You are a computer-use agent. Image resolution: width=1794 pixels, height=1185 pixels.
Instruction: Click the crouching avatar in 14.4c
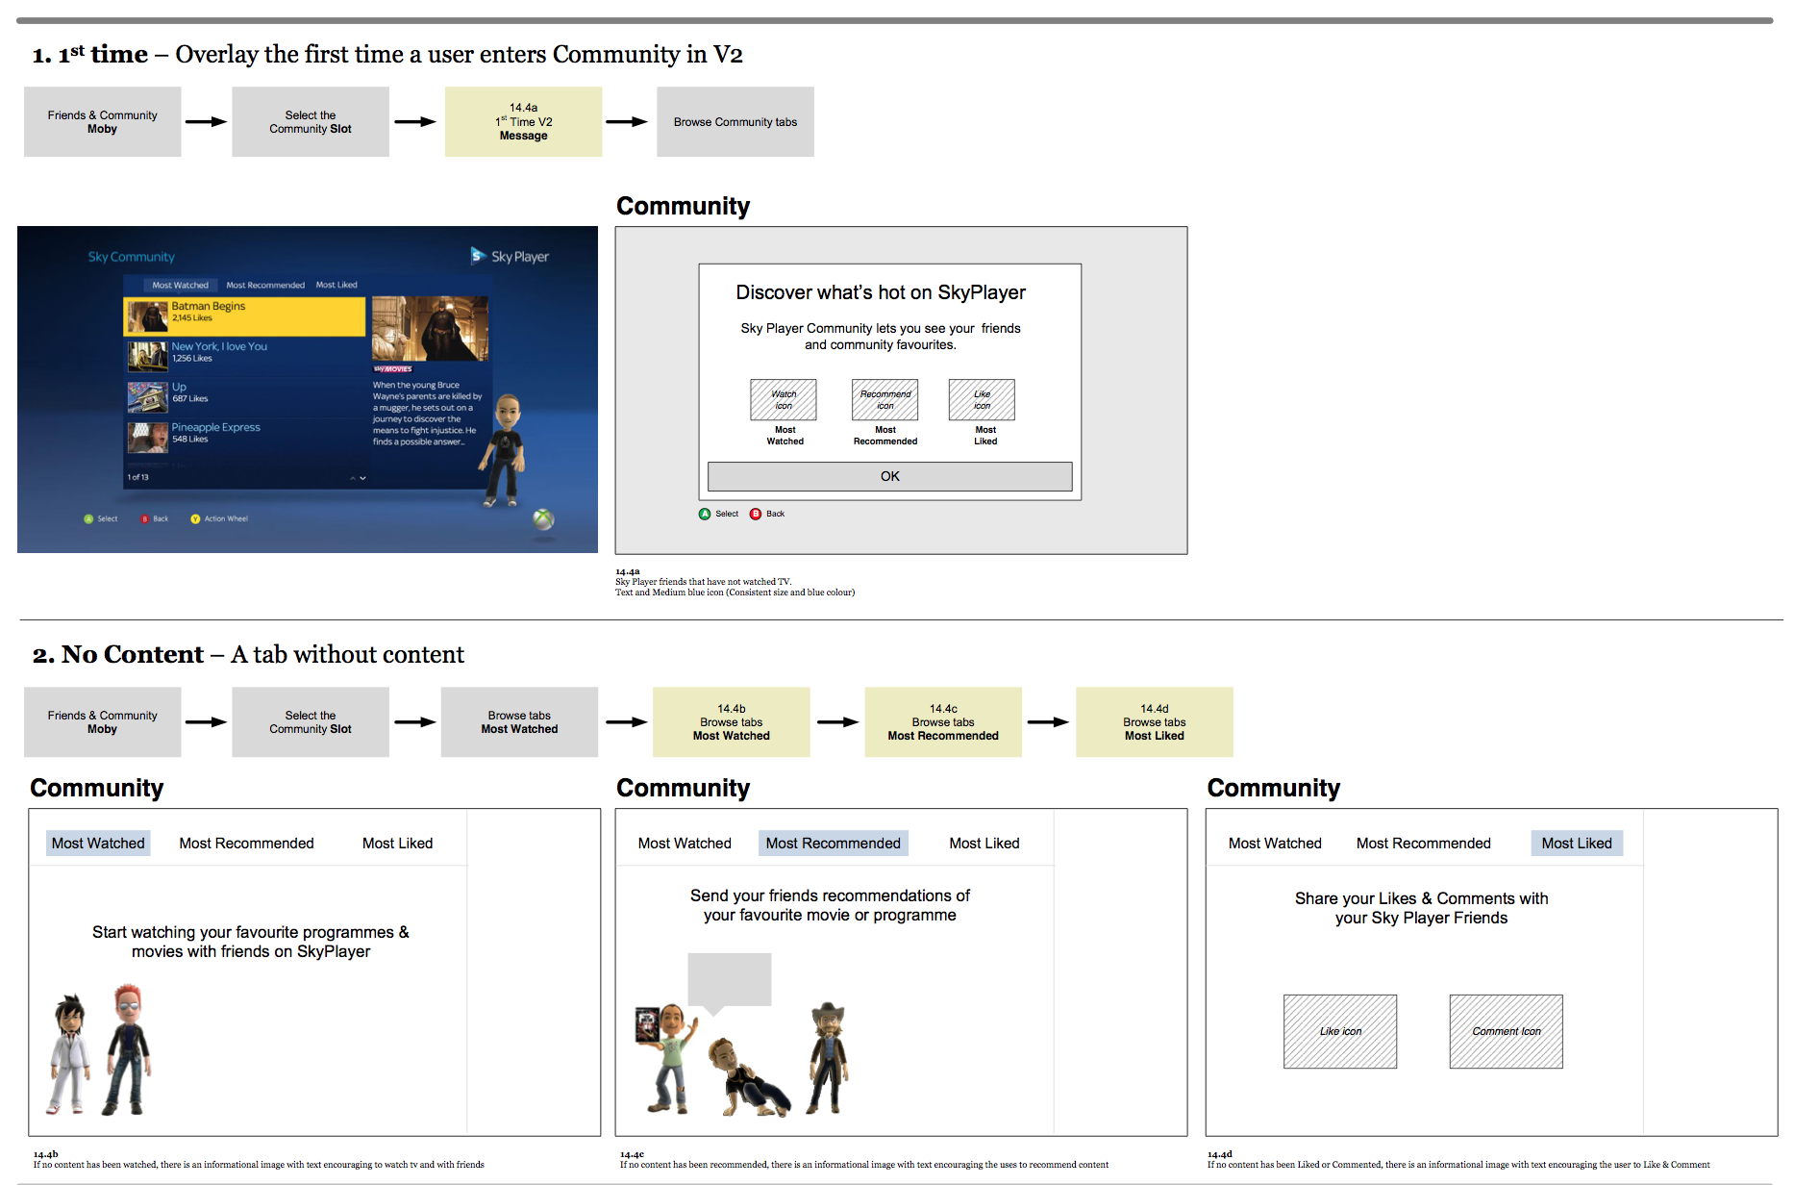tap(750, 1077)
